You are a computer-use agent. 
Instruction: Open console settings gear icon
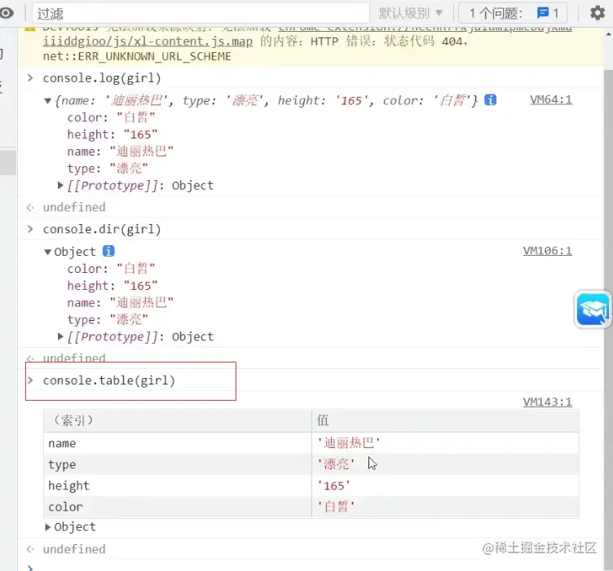[x=597, y=13]
